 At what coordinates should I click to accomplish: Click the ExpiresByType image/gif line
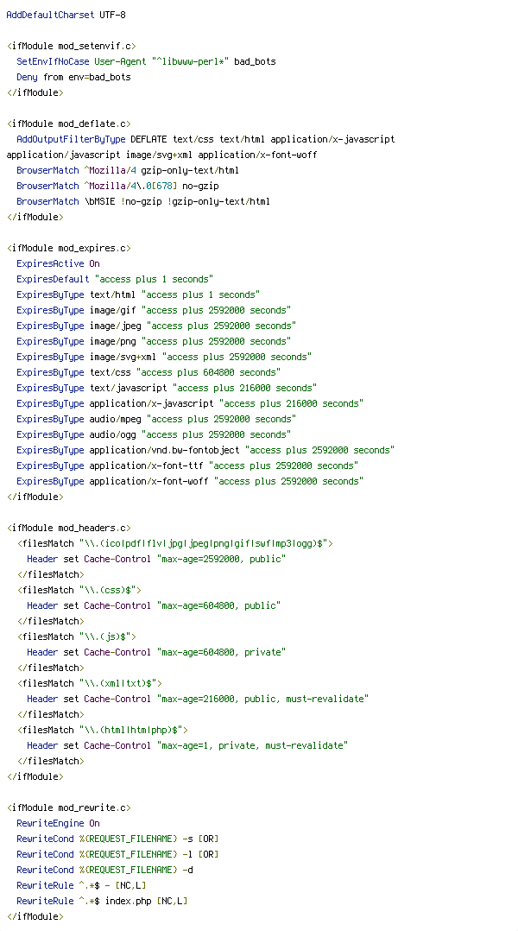[x=154, y=310]
